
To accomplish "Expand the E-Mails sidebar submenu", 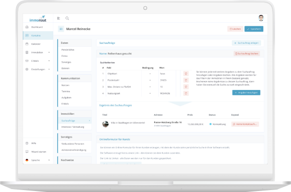I will tap(49, 61).
